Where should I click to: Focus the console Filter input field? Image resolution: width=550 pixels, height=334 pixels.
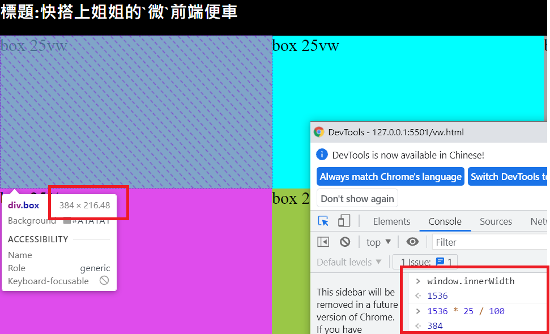click(x=489, y=242)
